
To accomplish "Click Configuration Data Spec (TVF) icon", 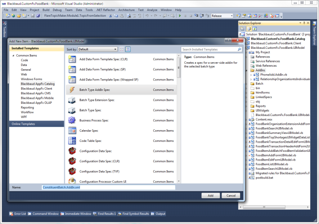I will click(x=72, y=171).
